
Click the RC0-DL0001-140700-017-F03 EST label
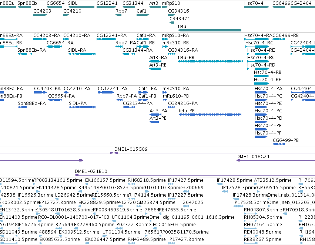(74, 217)
